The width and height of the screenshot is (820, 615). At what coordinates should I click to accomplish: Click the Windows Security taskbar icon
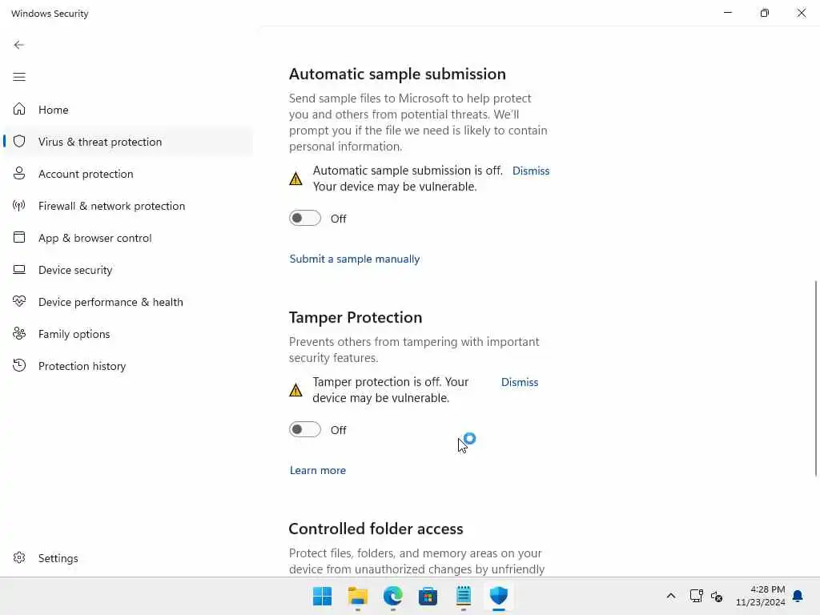pyautogui.click(x=498, y=596)
